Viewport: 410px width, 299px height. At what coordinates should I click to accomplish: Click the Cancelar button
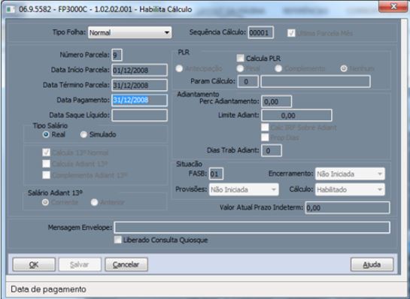[126, 264]
